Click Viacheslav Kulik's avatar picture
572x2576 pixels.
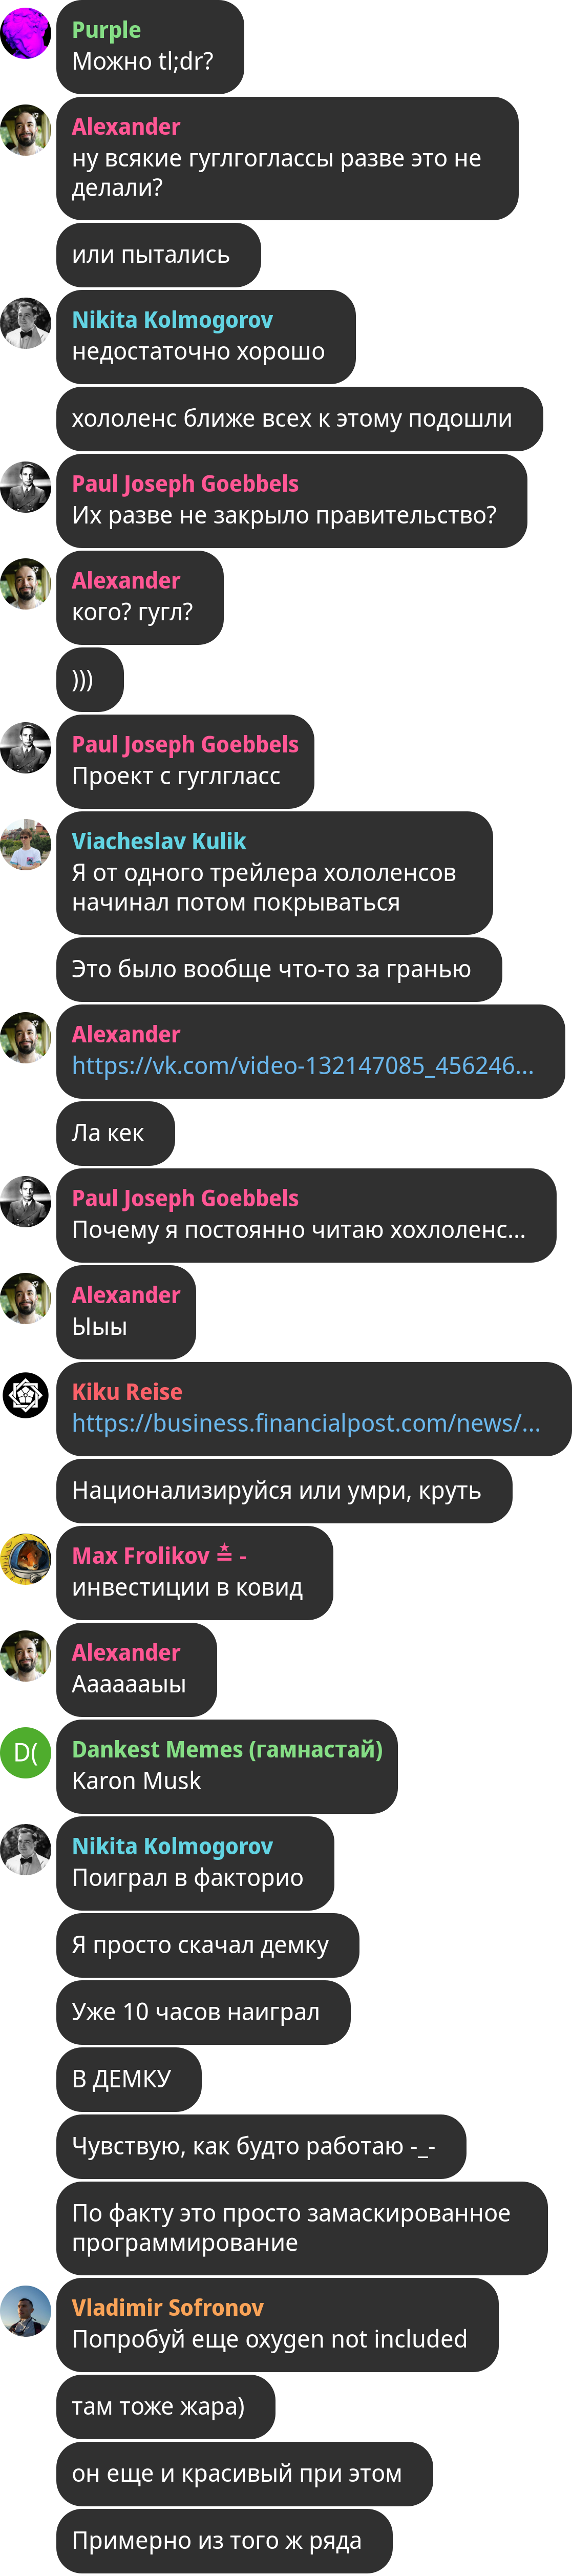[26, 845]
